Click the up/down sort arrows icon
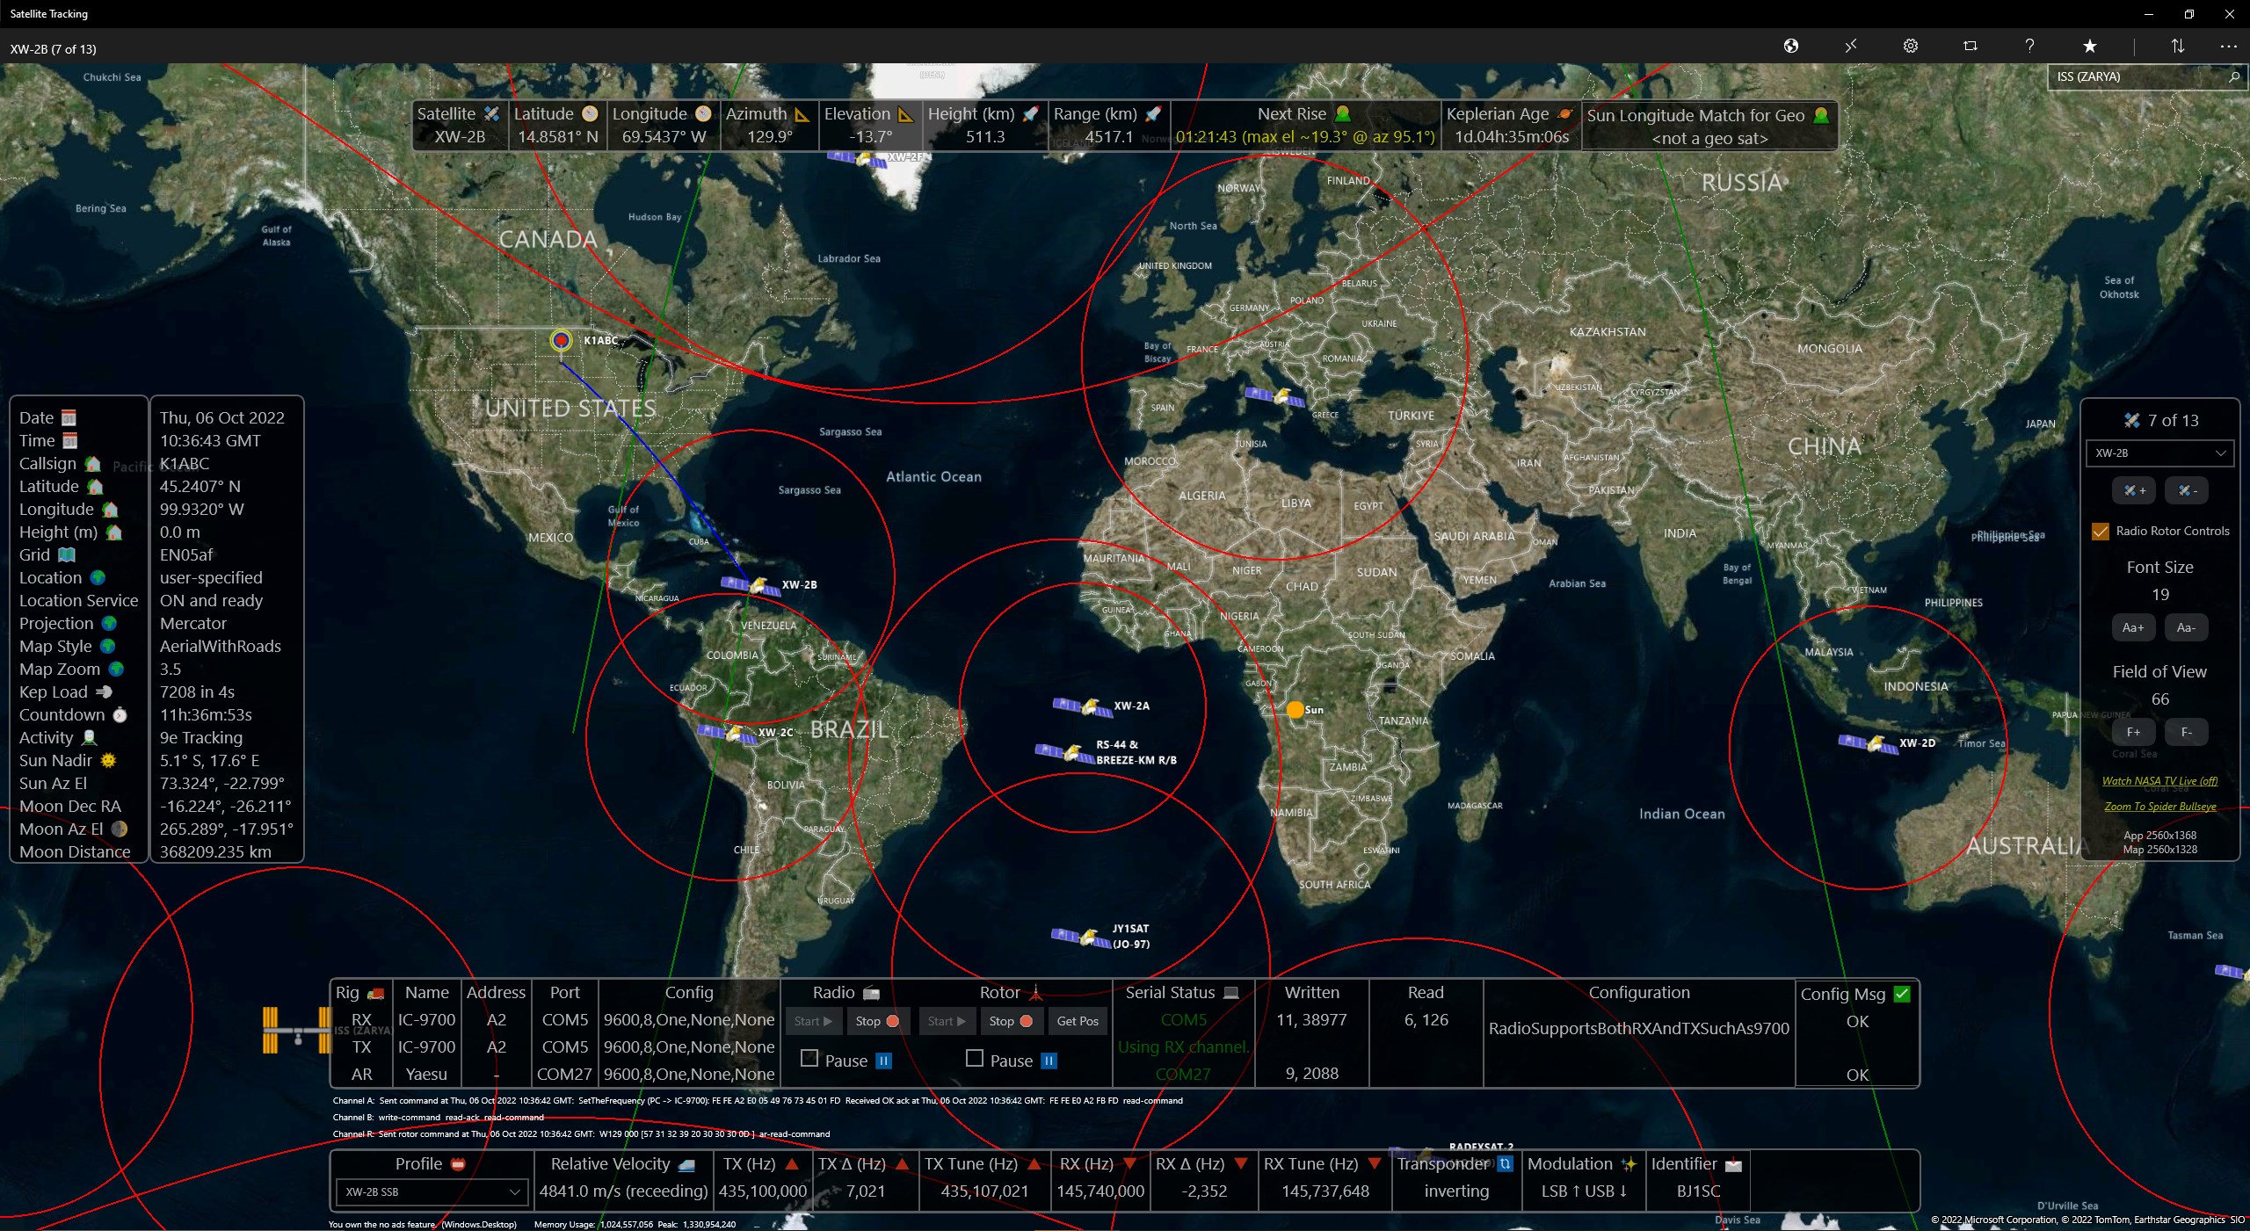The width and height of the screenshot is (2250, 1231). click(2178, 46)
